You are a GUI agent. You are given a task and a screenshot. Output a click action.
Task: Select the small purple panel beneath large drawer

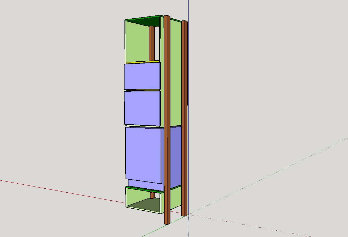(145, 185)
